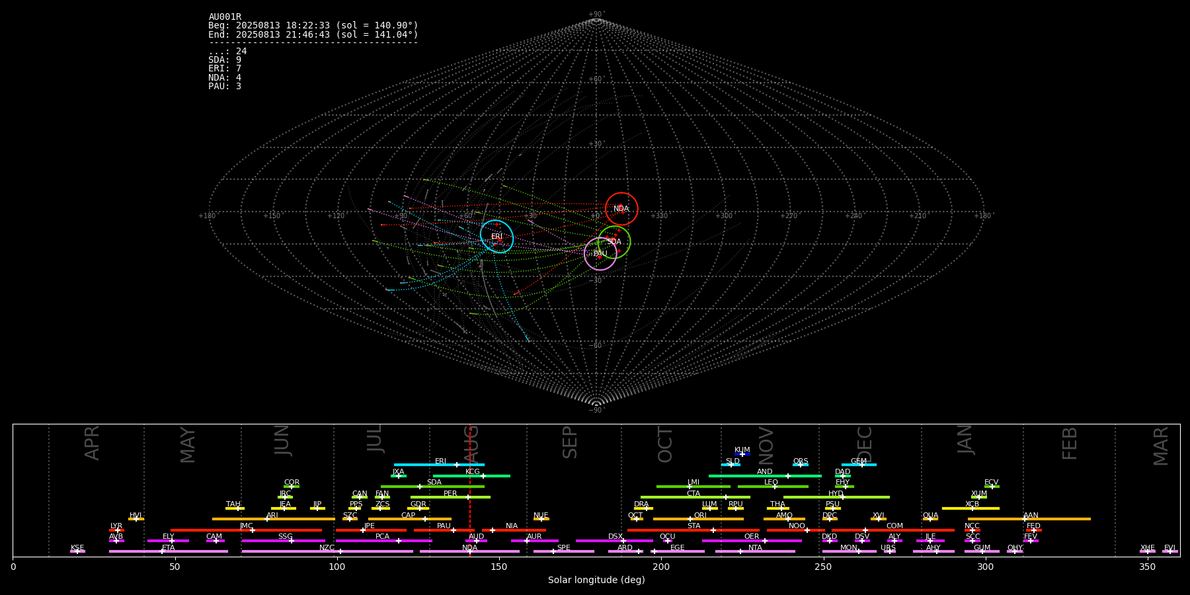Click the +330 longitude label on sky map
The height and width of the screenshot is (595, 1190).
[659, 216]
